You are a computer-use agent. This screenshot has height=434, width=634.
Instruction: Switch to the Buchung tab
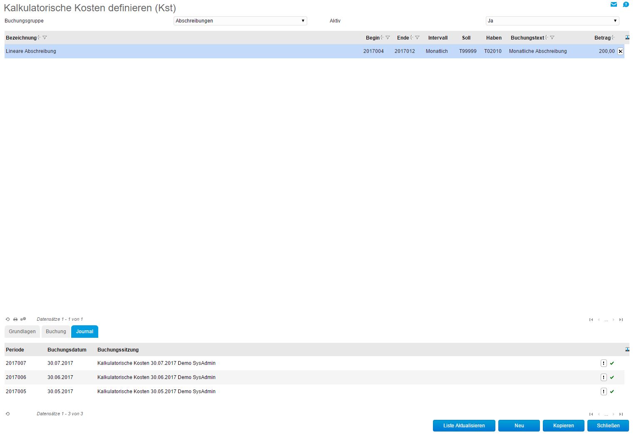(56, 332)
